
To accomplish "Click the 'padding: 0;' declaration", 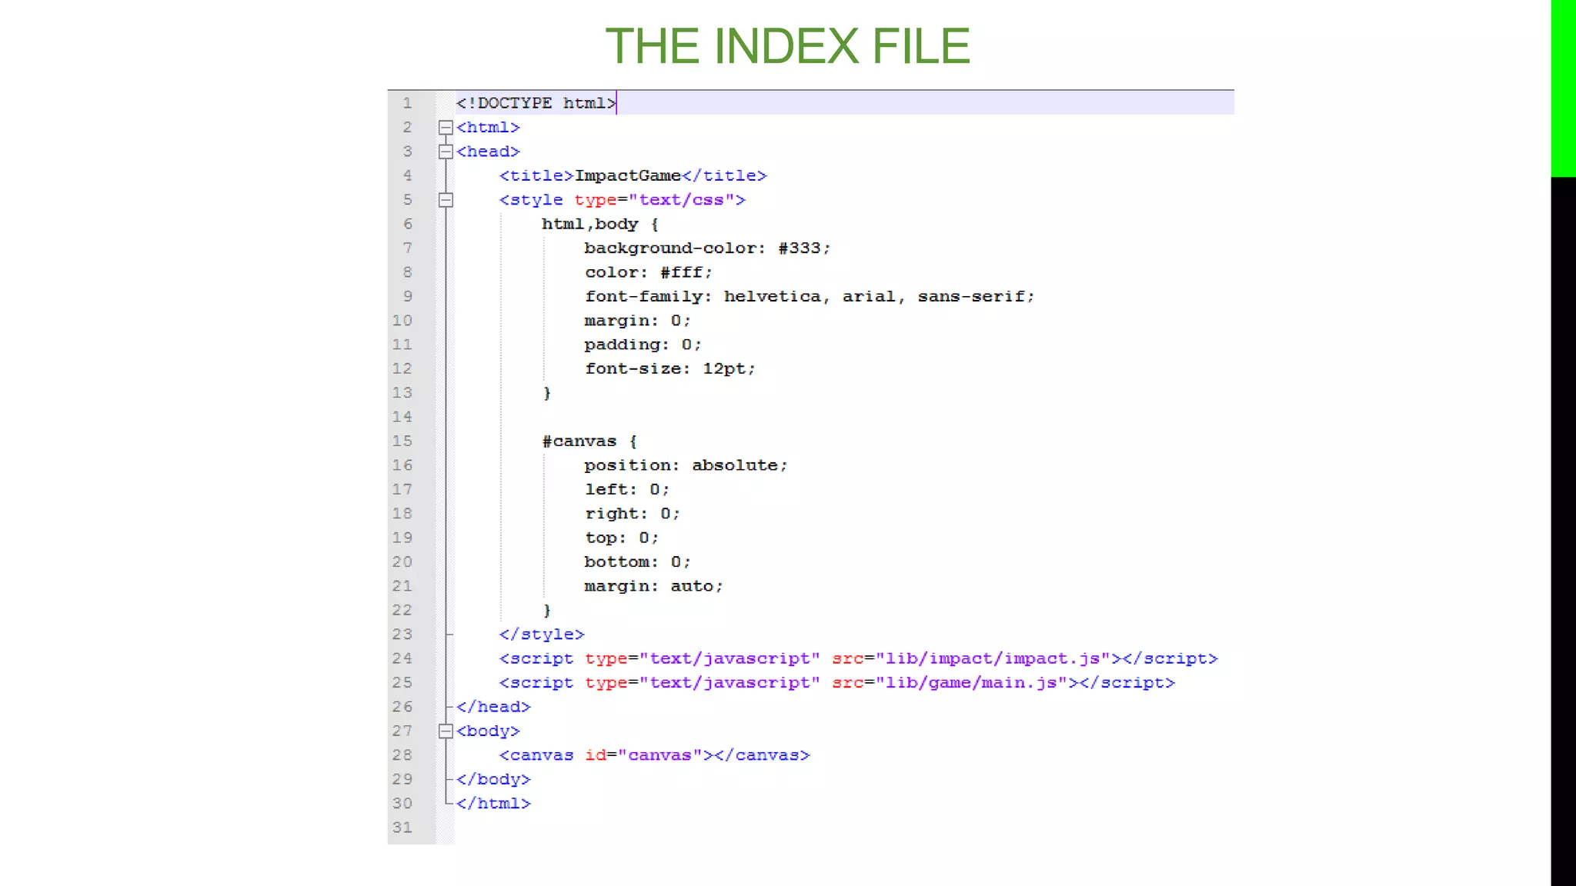I will [x=643, y=345].
